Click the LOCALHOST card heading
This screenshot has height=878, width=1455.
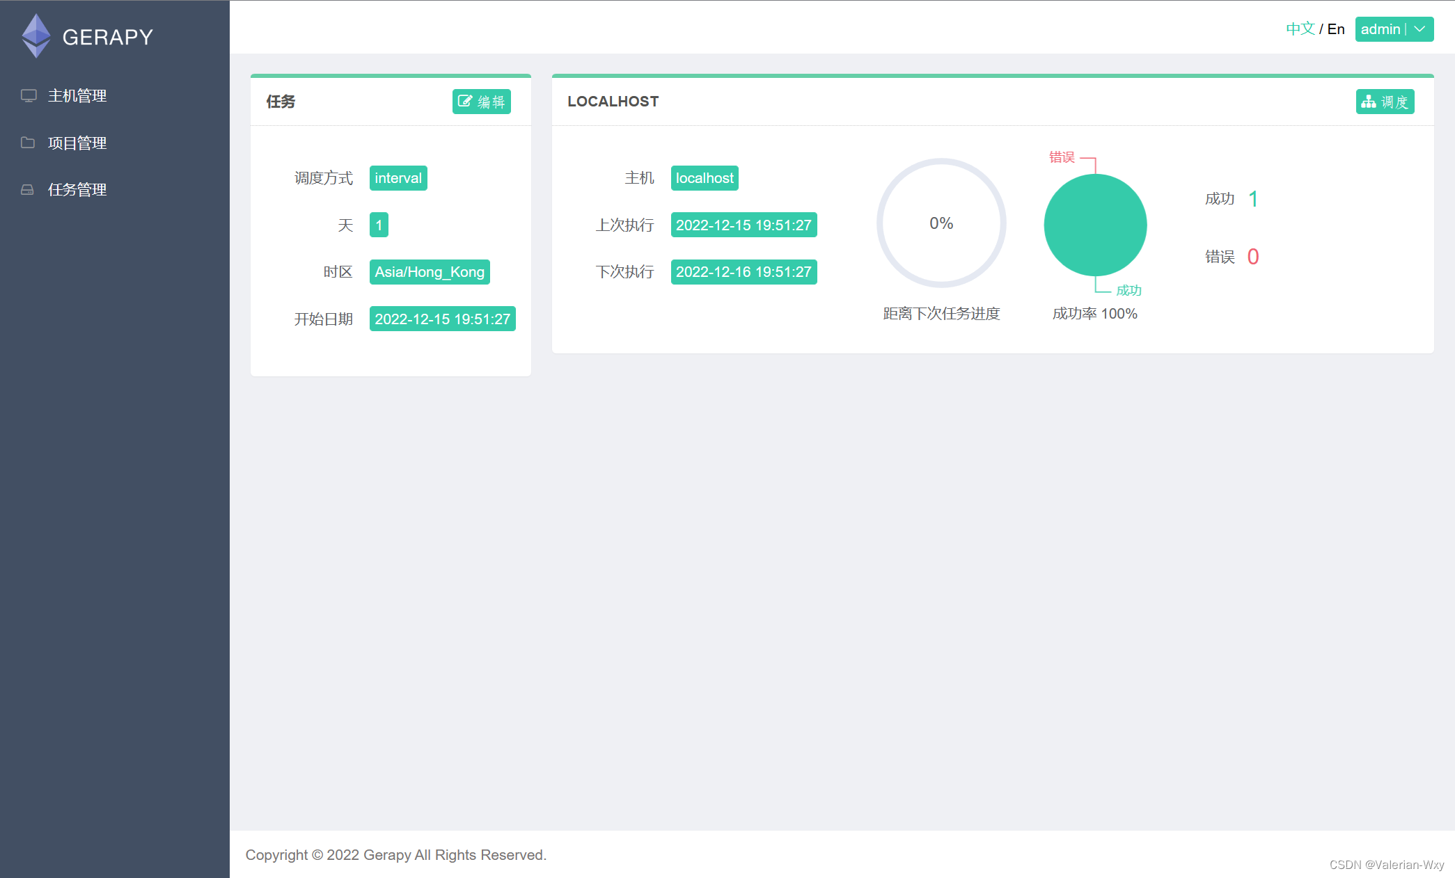point(613,102)
